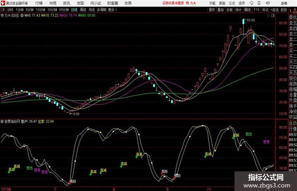This screenshot has height=191, width=297.
Task: Open the 选项 menu
Action: tap(241, 3)
